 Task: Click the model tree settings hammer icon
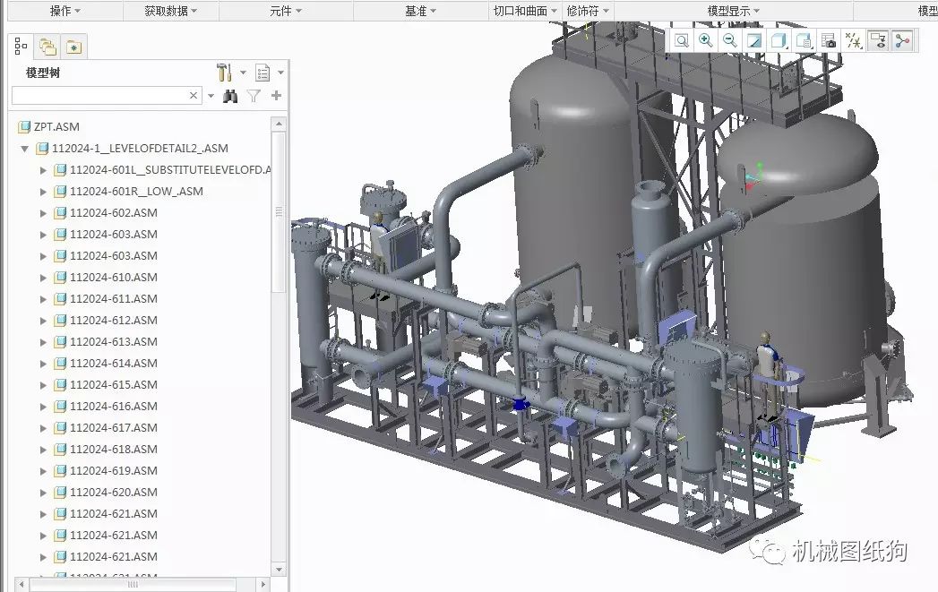(224, 73)
